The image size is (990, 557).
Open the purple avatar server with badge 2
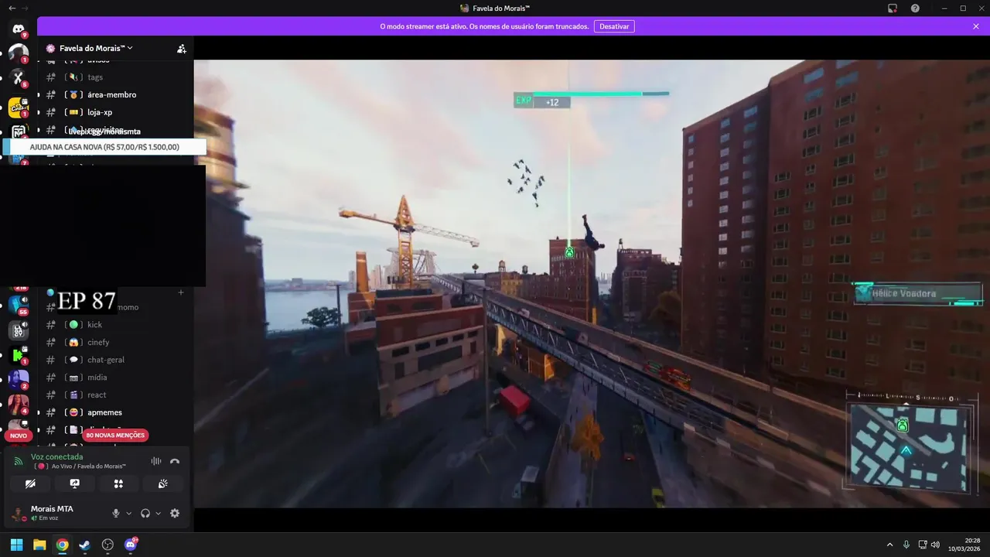[18, 379]
